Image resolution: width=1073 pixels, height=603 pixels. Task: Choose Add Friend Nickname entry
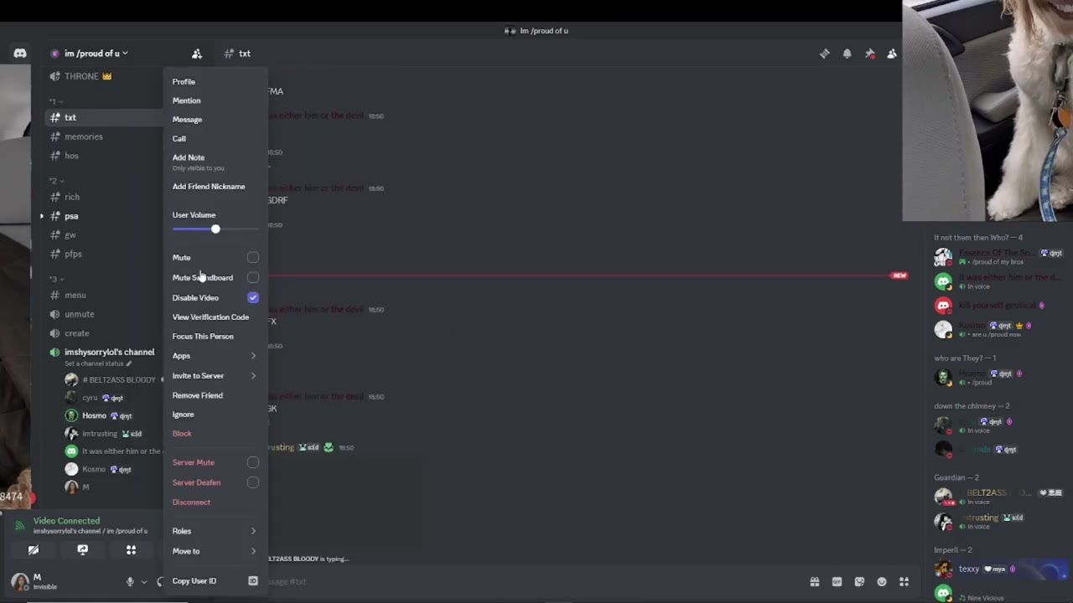click(209, 187)
